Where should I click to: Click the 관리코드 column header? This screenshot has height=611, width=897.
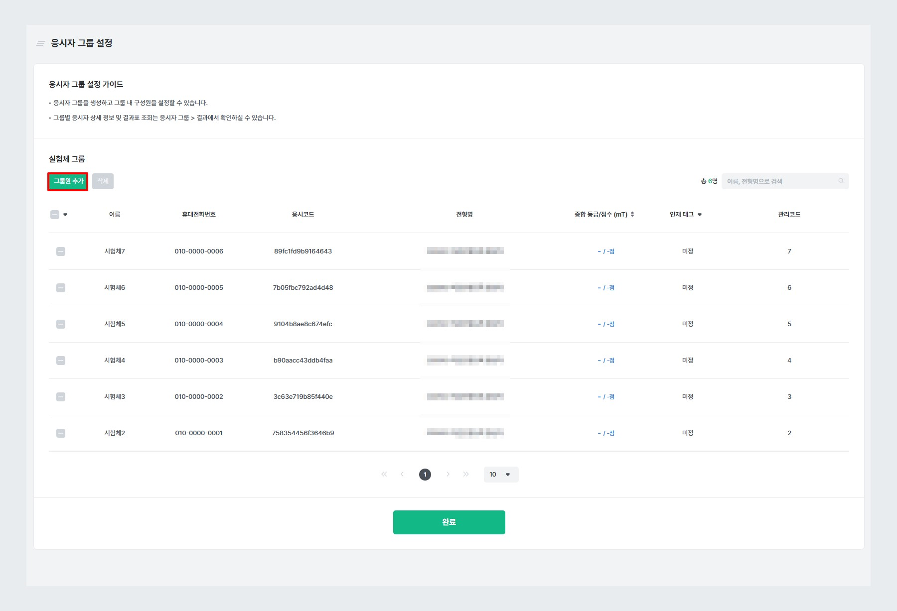789,215
